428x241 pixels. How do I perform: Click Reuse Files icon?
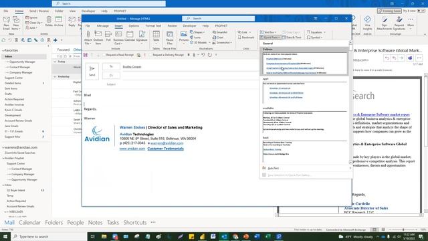(170, 37)
